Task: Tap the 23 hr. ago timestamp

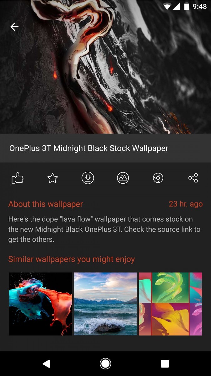Action: (186, 204)
